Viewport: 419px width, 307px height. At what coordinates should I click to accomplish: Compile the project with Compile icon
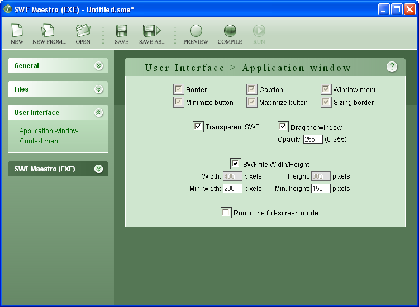pyautogui.click(x=230, y=31)
